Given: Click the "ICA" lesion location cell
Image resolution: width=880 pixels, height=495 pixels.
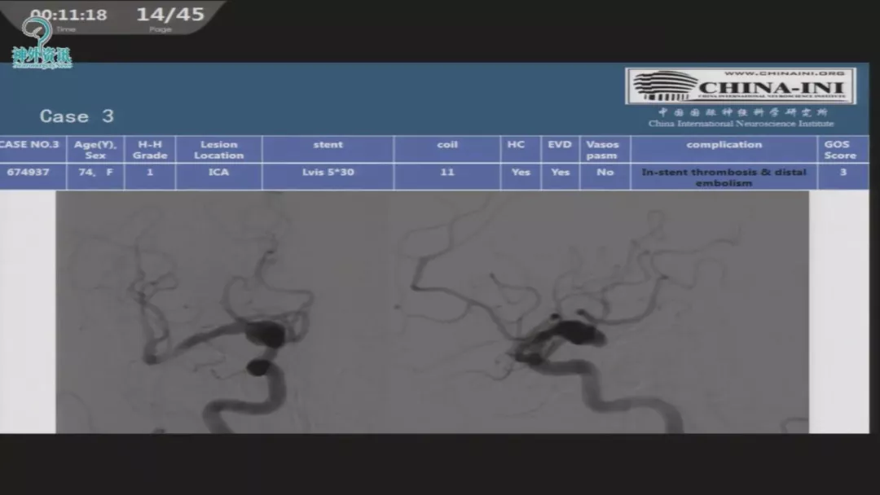Looking at the screenshot, I should pyautogui.click(x=219, y=177).
